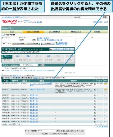The image size is (113, 137).
Task: Click calendar icon in 愛し君へ #5 row
Action: pos(95,107)
